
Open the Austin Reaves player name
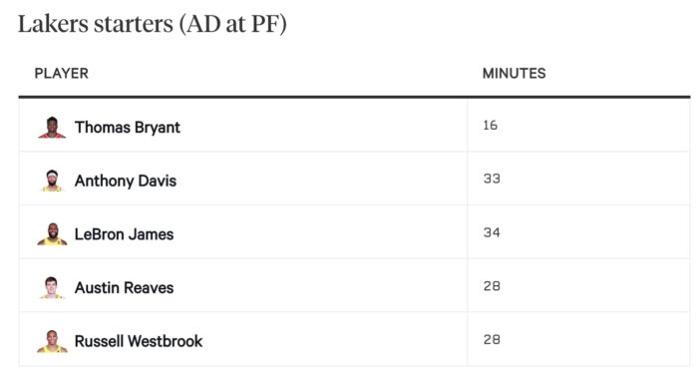(125, 287)
